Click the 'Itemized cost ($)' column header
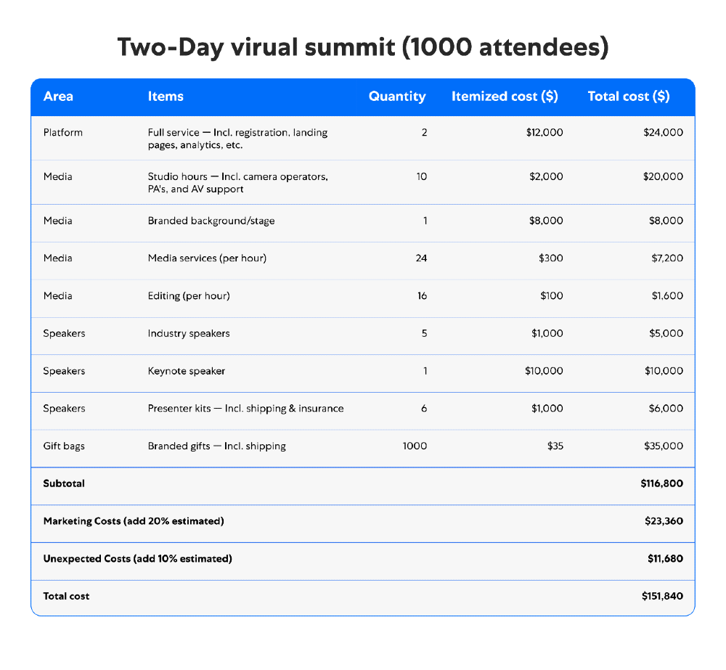Image resolution: width=726 pixels, height=670 pixels. (x=505, y=97)
